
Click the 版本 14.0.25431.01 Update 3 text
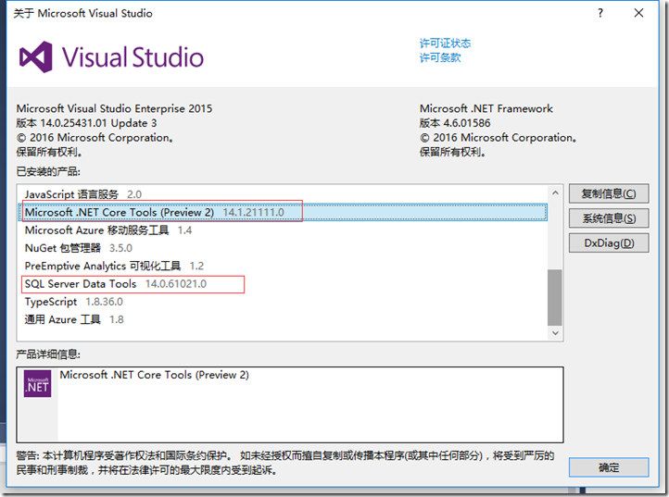point(86,123)
